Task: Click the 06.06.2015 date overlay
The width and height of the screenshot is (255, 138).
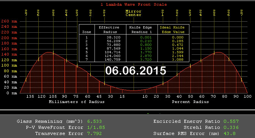Action: (x=135, y=71)
